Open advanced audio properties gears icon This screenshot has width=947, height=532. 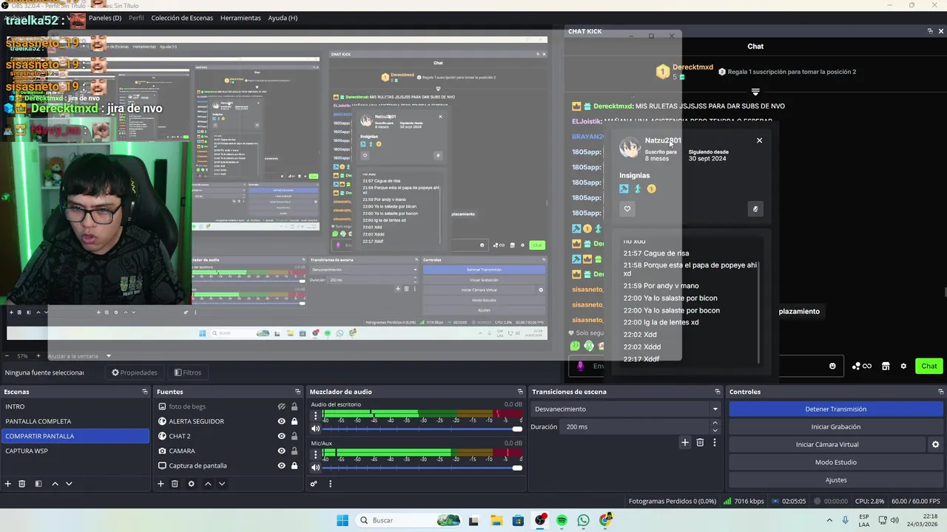(314, 484)
